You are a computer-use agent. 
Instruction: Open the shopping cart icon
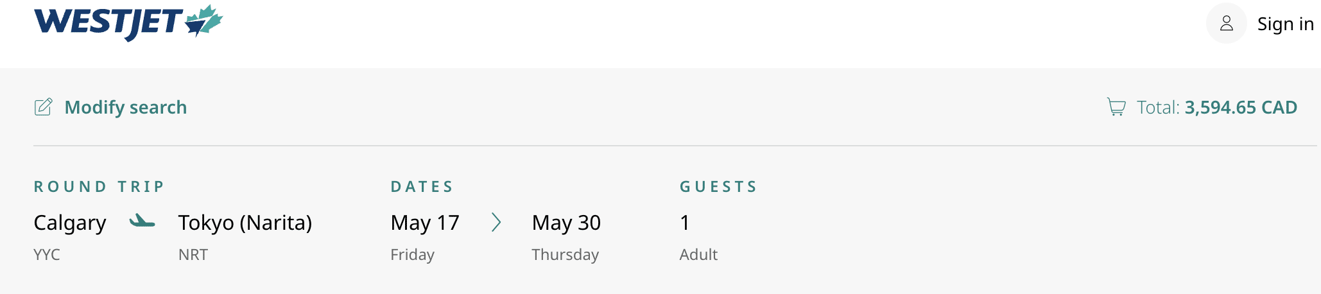(1116, 107)
